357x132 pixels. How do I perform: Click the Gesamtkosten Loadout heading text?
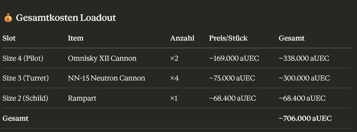(x=66, y=18)
